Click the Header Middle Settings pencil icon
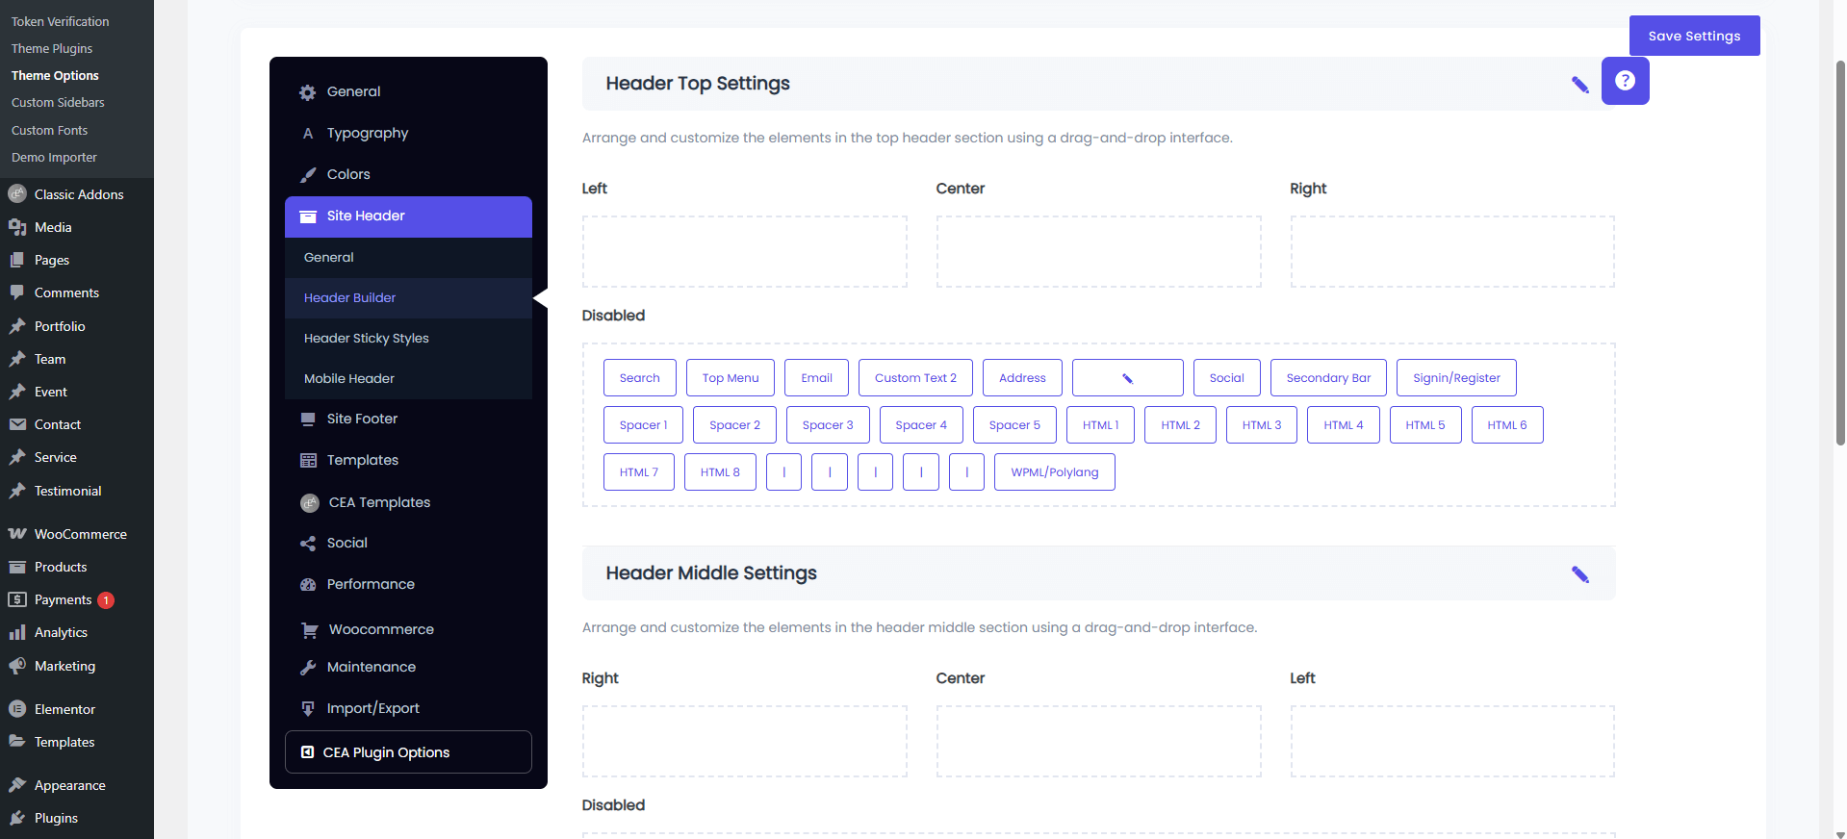Screen dimensions: 1847x839 tap(1579, 574)
